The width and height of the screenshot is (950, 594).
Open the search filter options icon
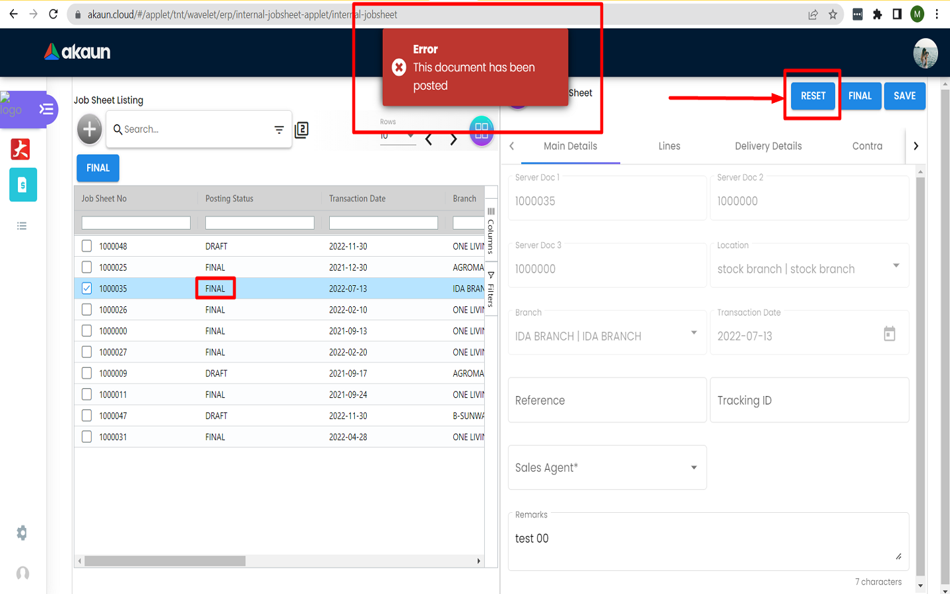[279, 130]
